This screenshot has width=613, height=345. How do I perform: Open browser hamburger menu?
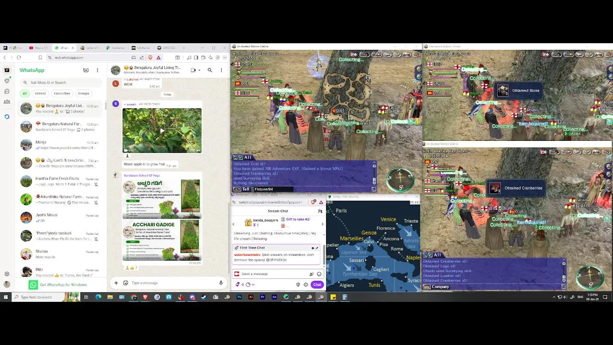[x=225, y=57]
